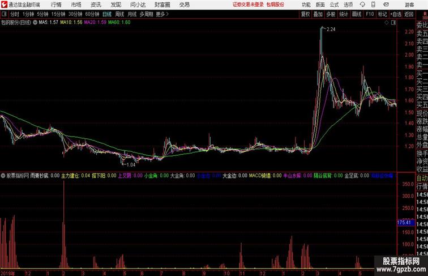Switch to 5分钟 period tab
The height and width of the screenshot is (276, 428).
pyautogui.click(x=42, y=14)
